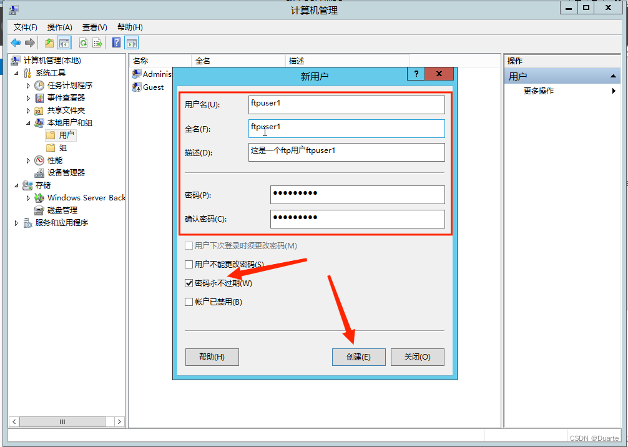628x447 pixels.
Task: Sort by the 描述 column header
Action: pos(347,61)
